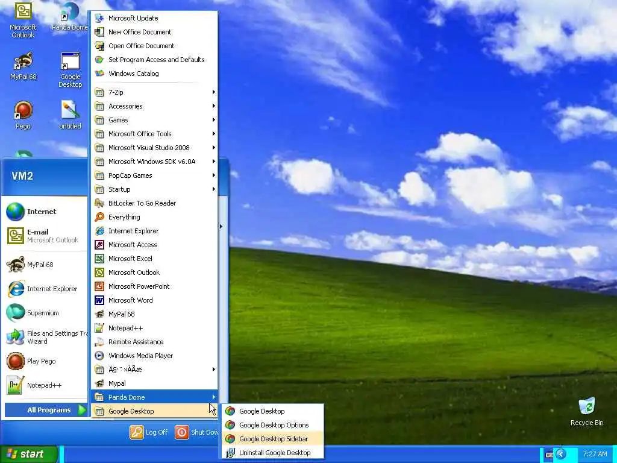Open the untitled file on the desktop
The width and height of the screenshot is (617, 463).
click(70, 115)
